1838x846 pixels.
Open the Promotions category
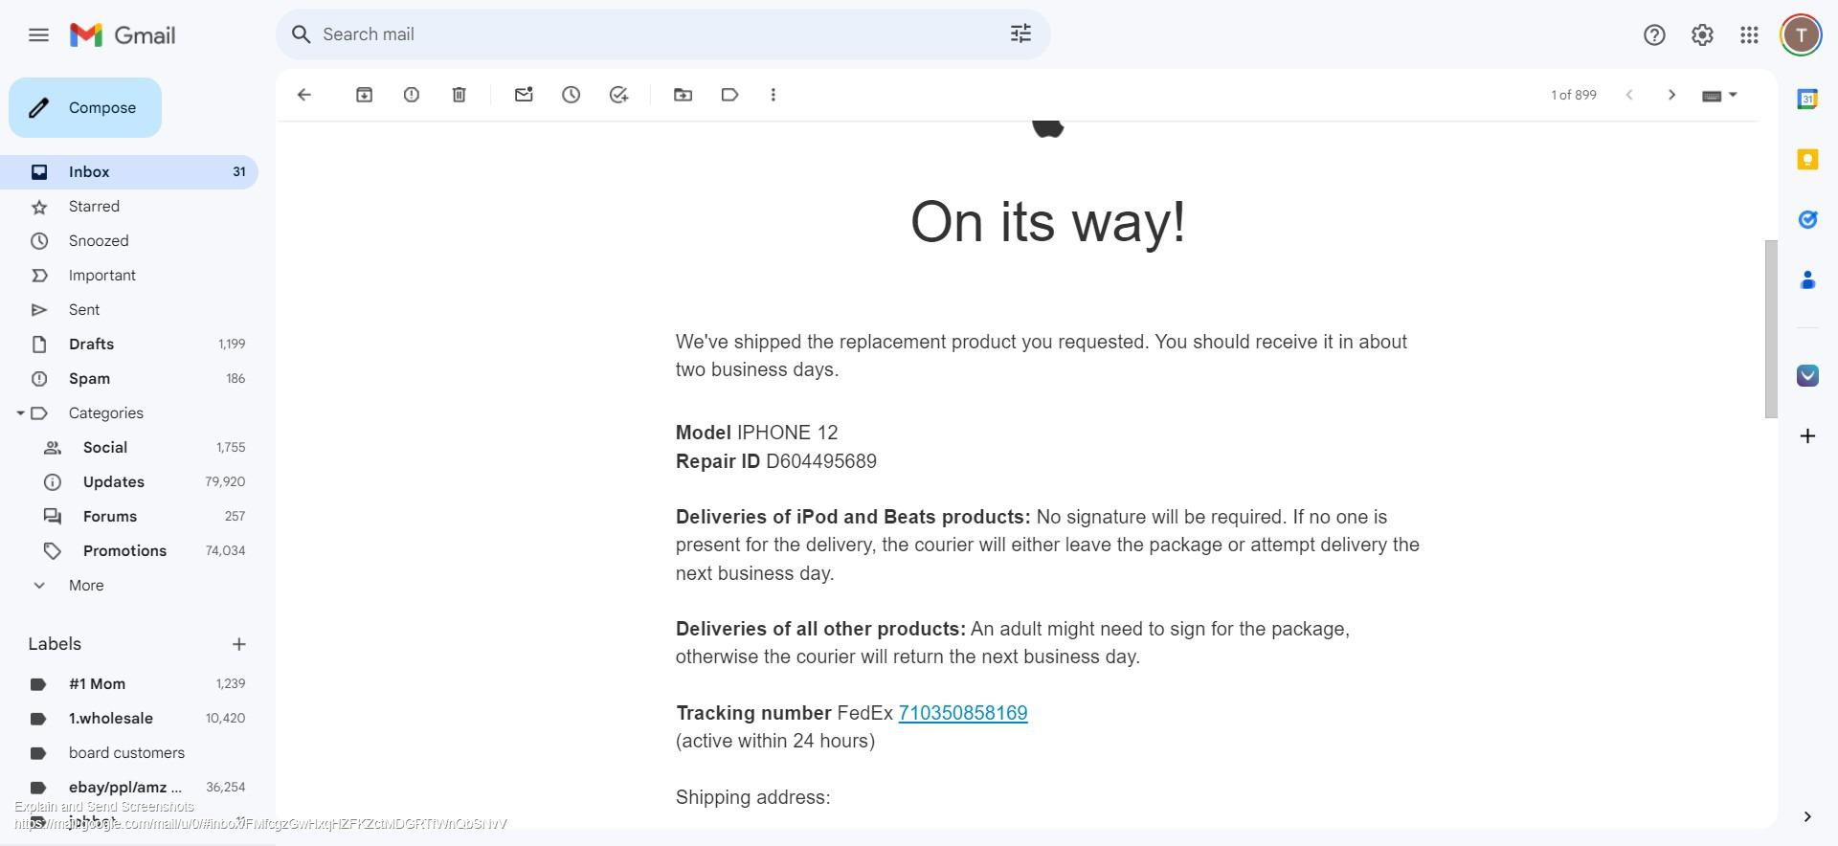[124, 551]
